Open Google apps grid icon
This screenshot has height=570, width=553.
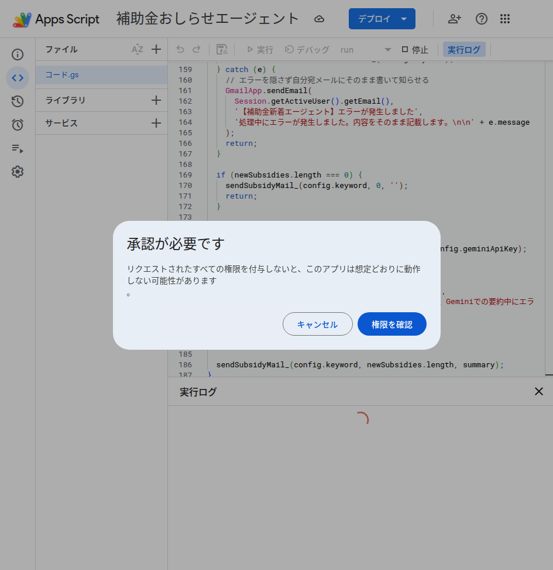click(504, 19)
